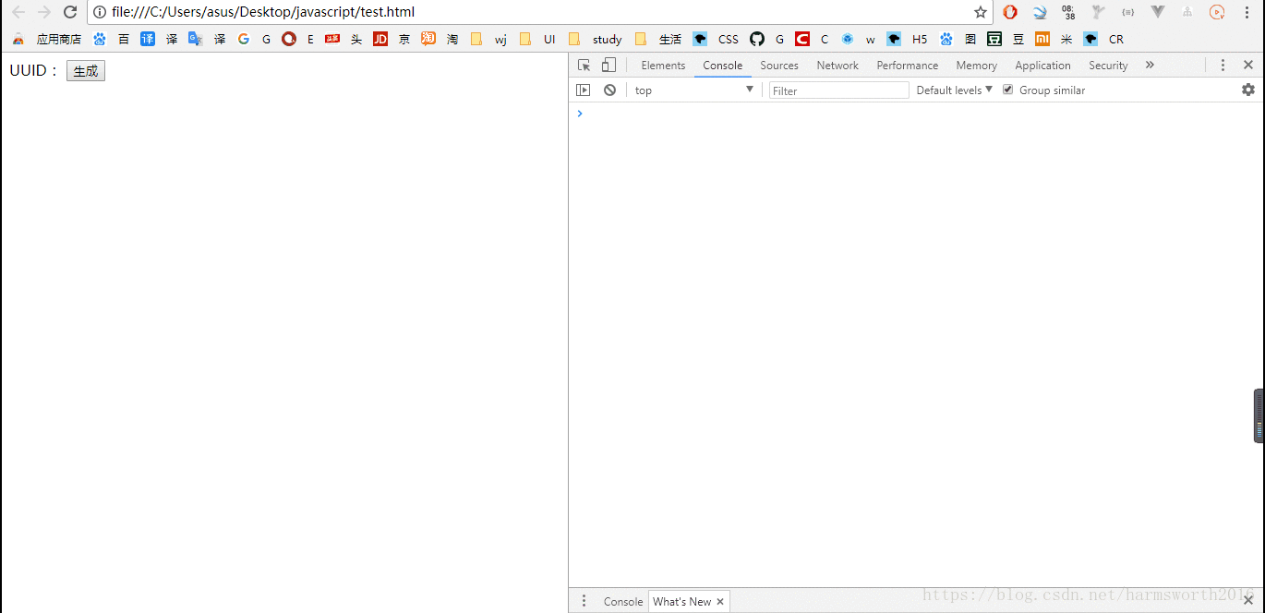Show the console sidebar
The height and width of the screenshot is (613, 1265).
(583, 90)
